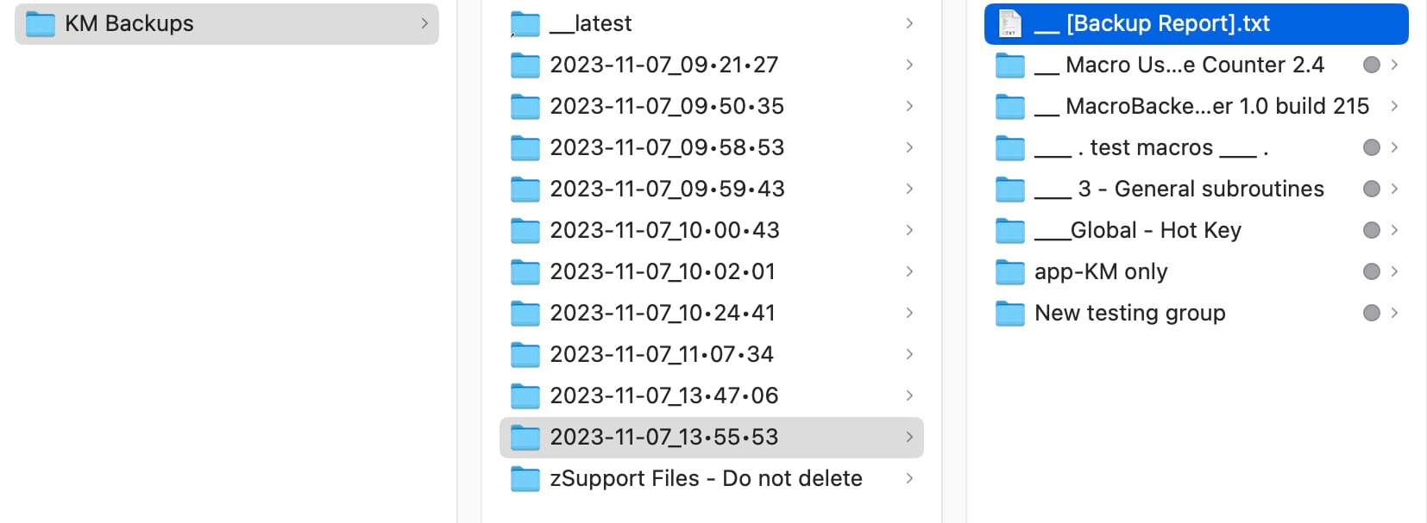Image resolution: width=1427 pixels, height=523 pixels.
Task: Open the chevron for 2023-11-07_10•00•43
Action: (x=909, y=231)
